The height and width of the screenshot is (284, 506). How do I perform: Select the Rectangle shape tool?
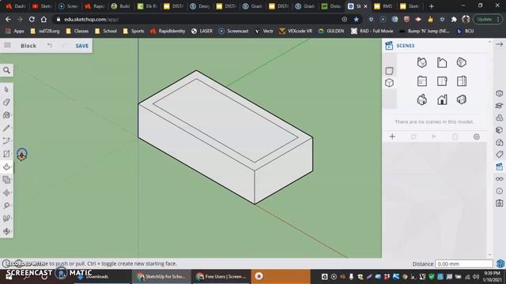(6, 154)
